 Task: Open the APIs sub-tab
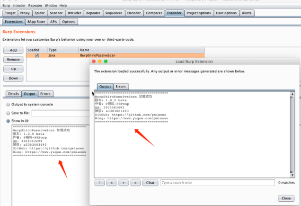pos(54,22)
